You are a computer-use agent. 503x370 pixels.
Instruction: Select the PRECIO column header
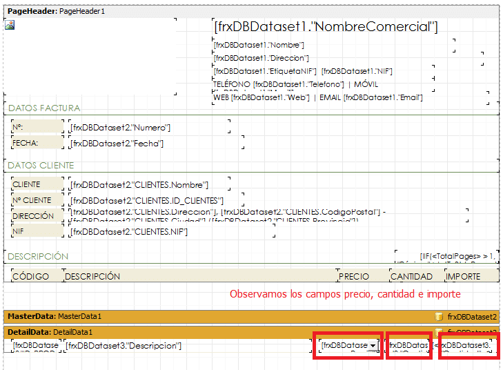click(364, 275)
